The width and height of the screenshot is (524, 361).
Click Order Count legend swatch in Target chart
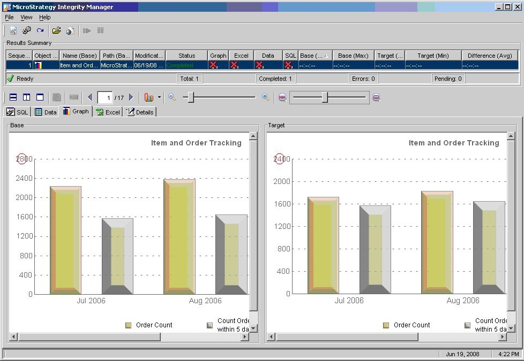[386, 325]
